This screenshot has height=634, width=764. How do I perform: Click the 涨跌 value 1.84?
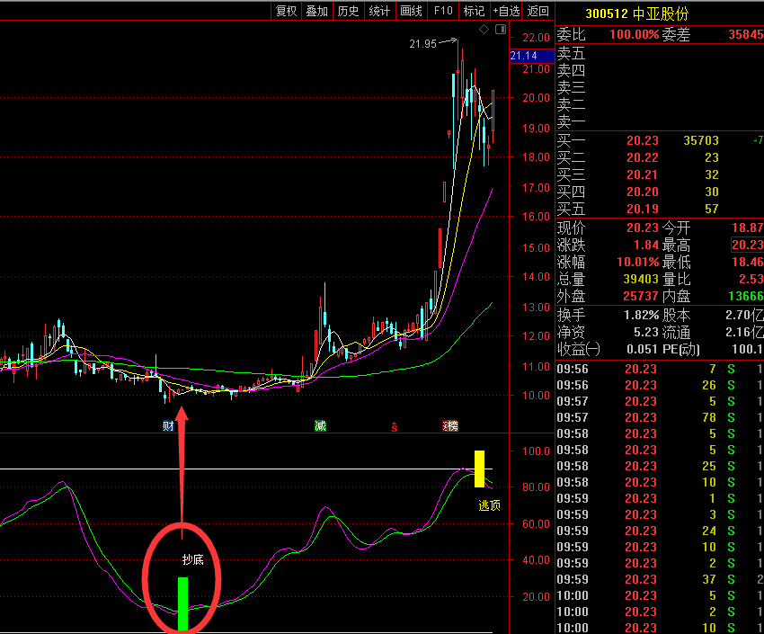click(x=646, y=246)
